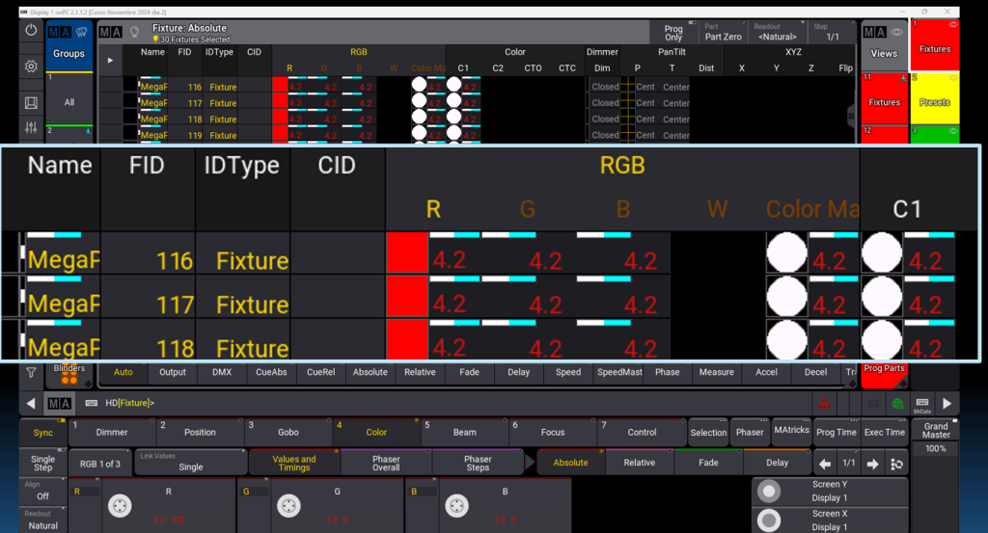Click the R encoder dial icon
The height and width of the screenshot is (533, 988).
point(119,504)
